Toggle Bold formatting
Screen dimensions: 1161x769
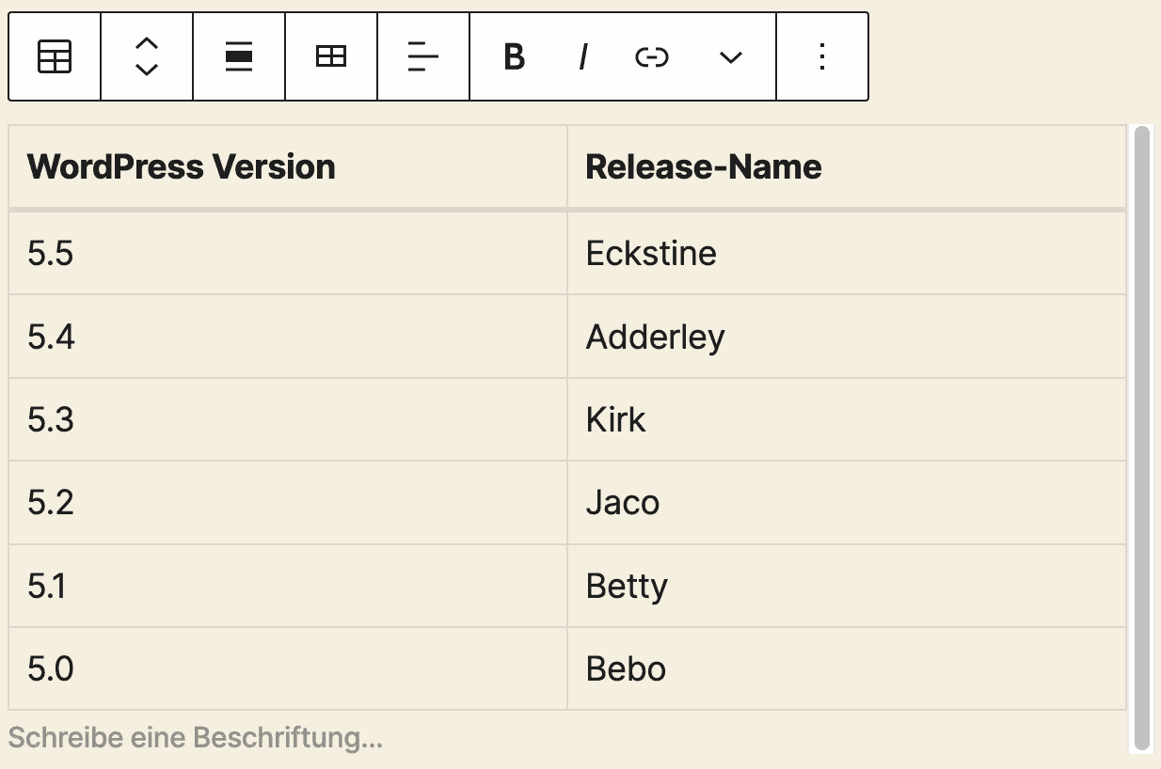point(513,56)
